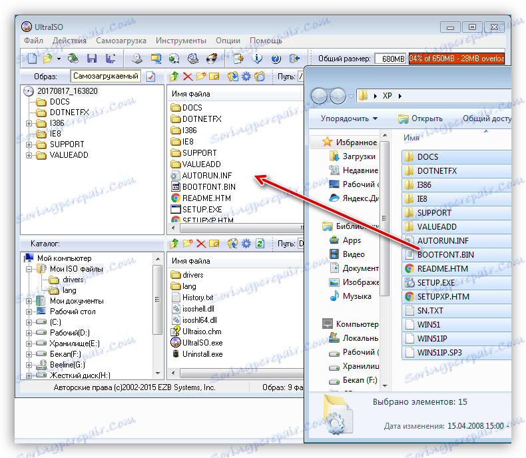Click the Refresh icon in the Каталог toolbar
The width and height of the screenshot is (526, 458).
click(x=260, y=244)
